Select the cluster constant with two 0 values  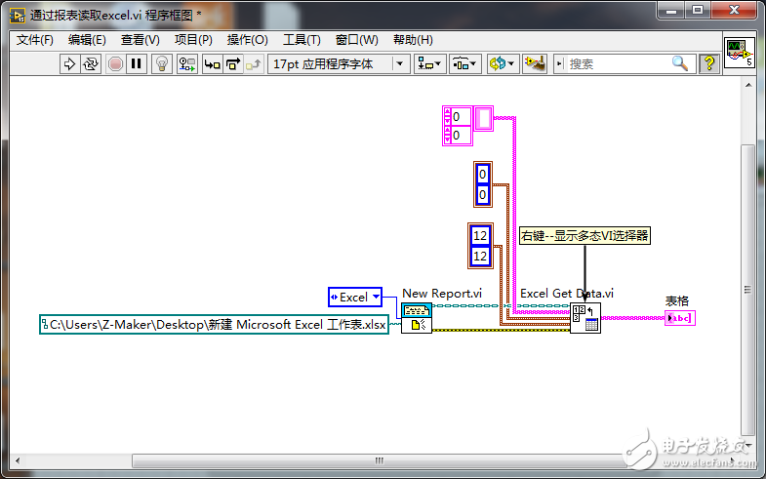[483, 184]
